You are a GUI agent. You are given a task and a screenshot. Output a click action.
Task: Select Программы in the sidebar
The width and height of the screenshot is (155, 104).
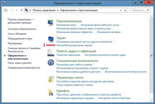click(x=15, y=43)
